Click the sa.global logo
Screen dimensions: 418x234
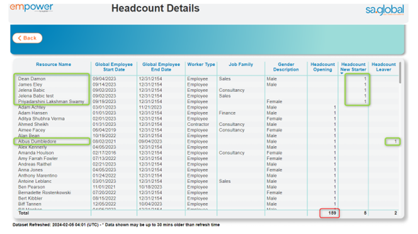pos(385,10)
